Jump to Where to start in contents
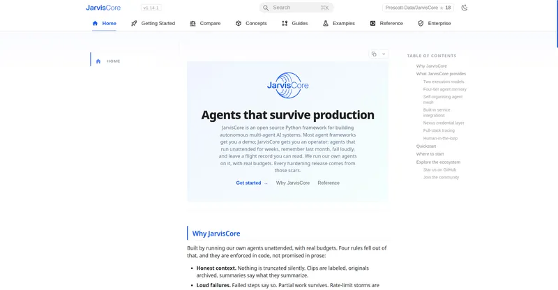558x290 pixels. [430, 154]
